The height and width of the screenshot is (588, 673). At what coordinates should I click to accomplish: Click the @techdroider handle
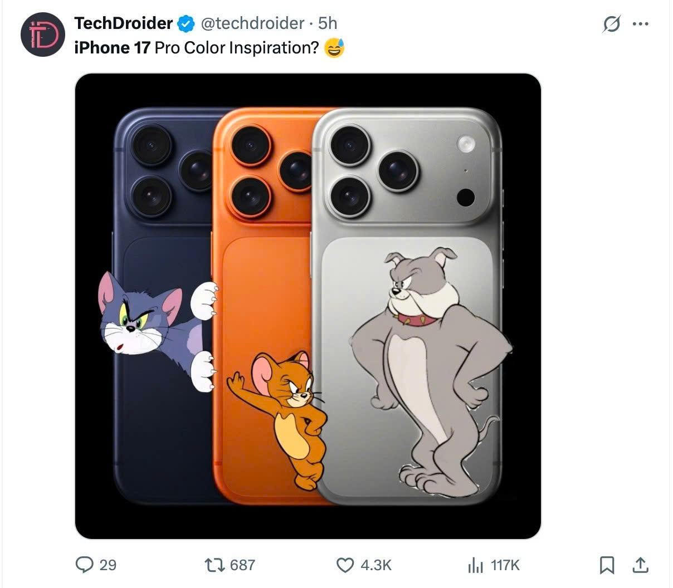[252, 23]
